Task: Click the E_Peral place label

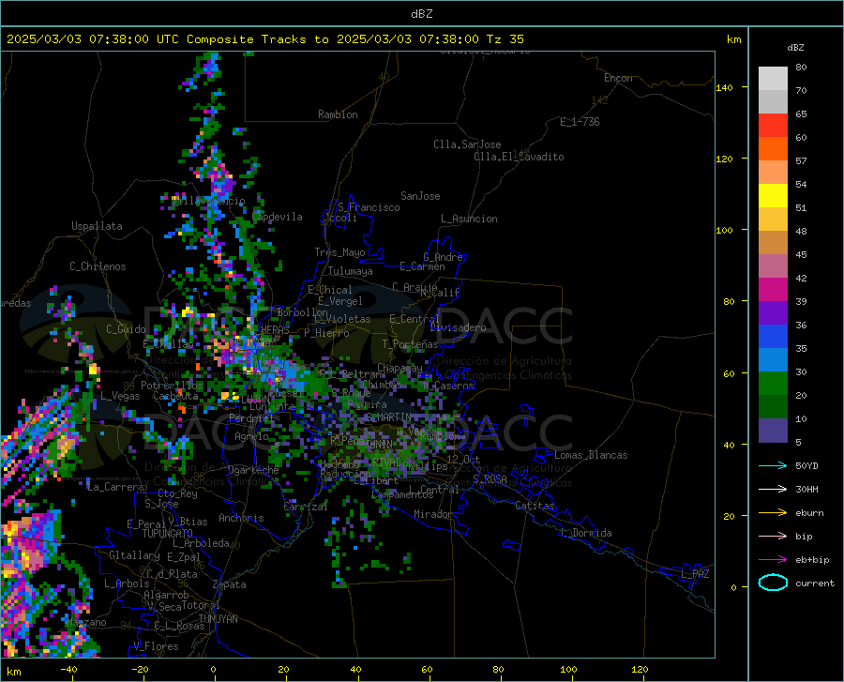Action: pyautogui.click(x=146, y=523)
